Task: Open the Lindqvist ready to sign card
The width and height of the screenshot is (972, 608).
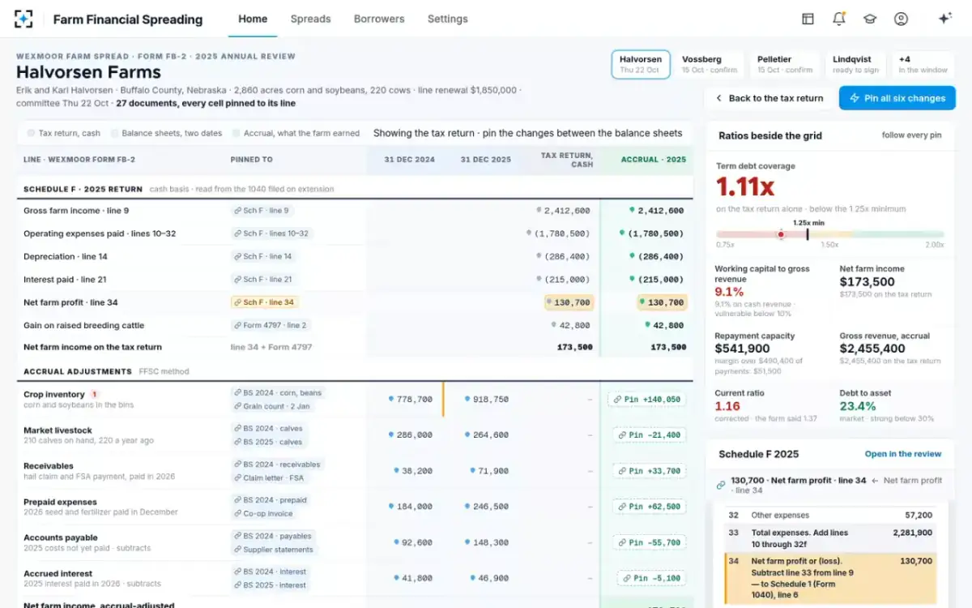Action: pyautogui.click(x=855, y=64)
